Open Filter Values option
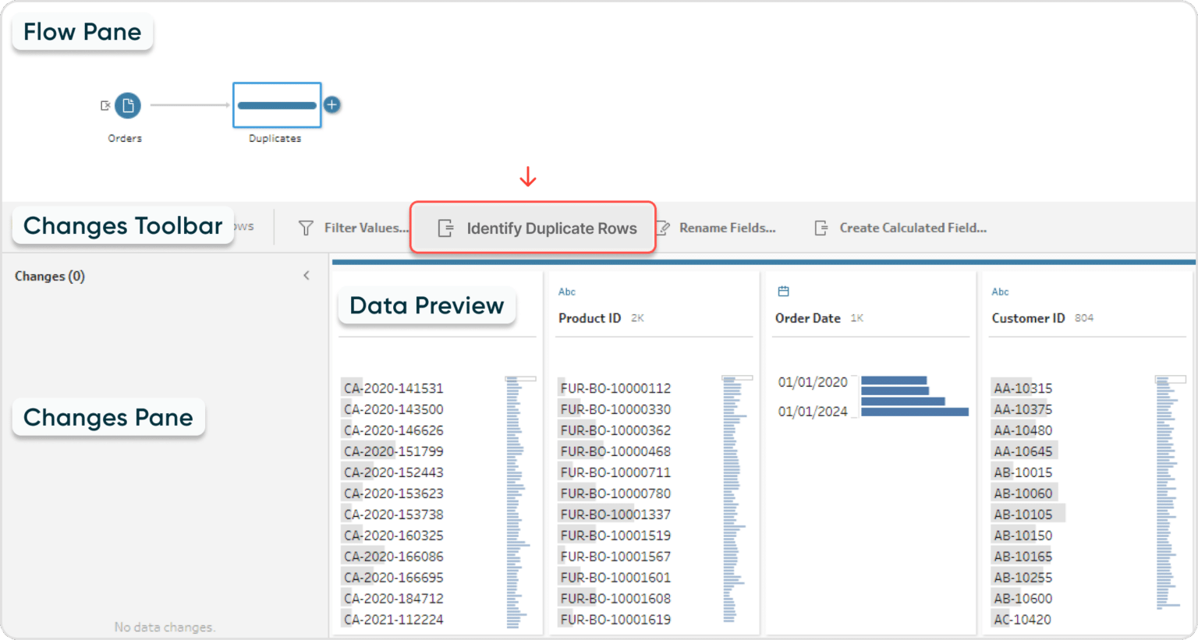This screenshot has height=640, width=1198. (x=366, y=228)
